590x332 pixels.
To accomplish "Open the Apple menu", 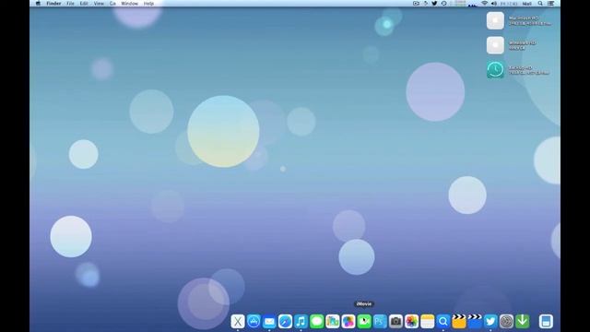I will click(38, 4).
